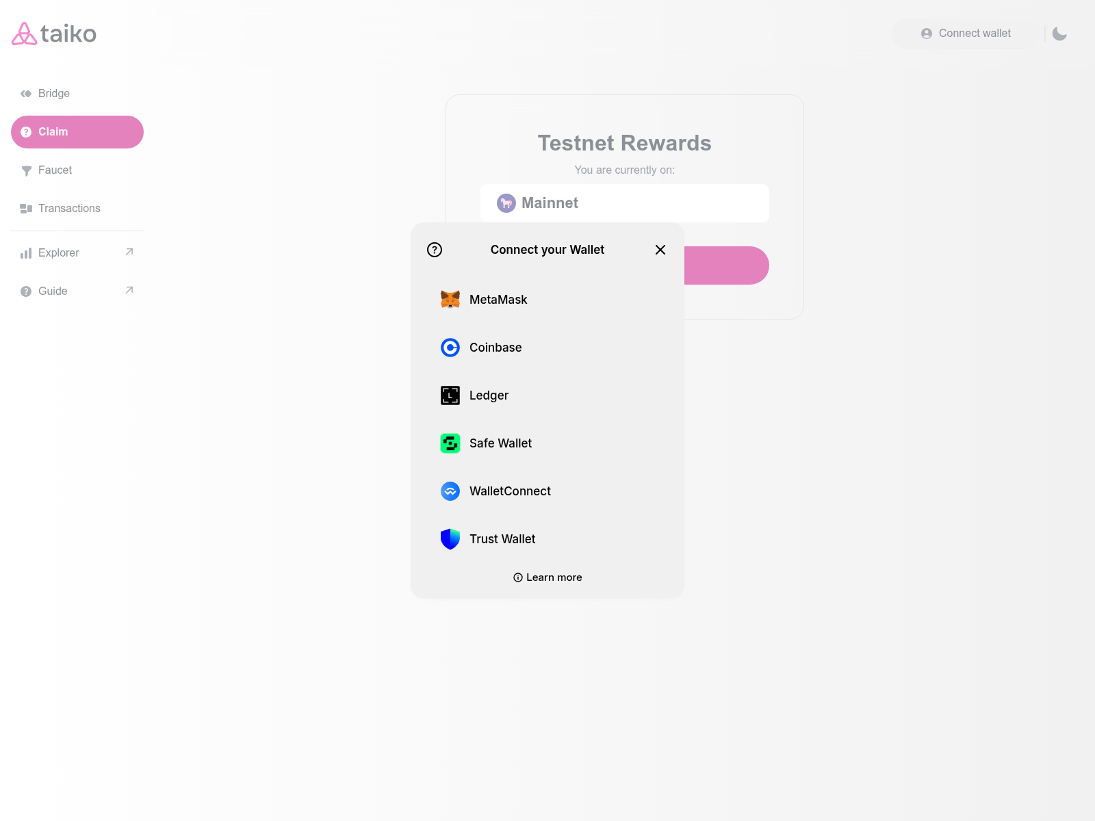Viewport: 1095px width, 821px height.
Task: Click the Connect wallet header button
Action: (966, 34)
